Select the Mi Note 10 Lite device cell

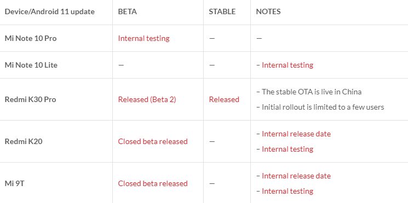(56, 65)
